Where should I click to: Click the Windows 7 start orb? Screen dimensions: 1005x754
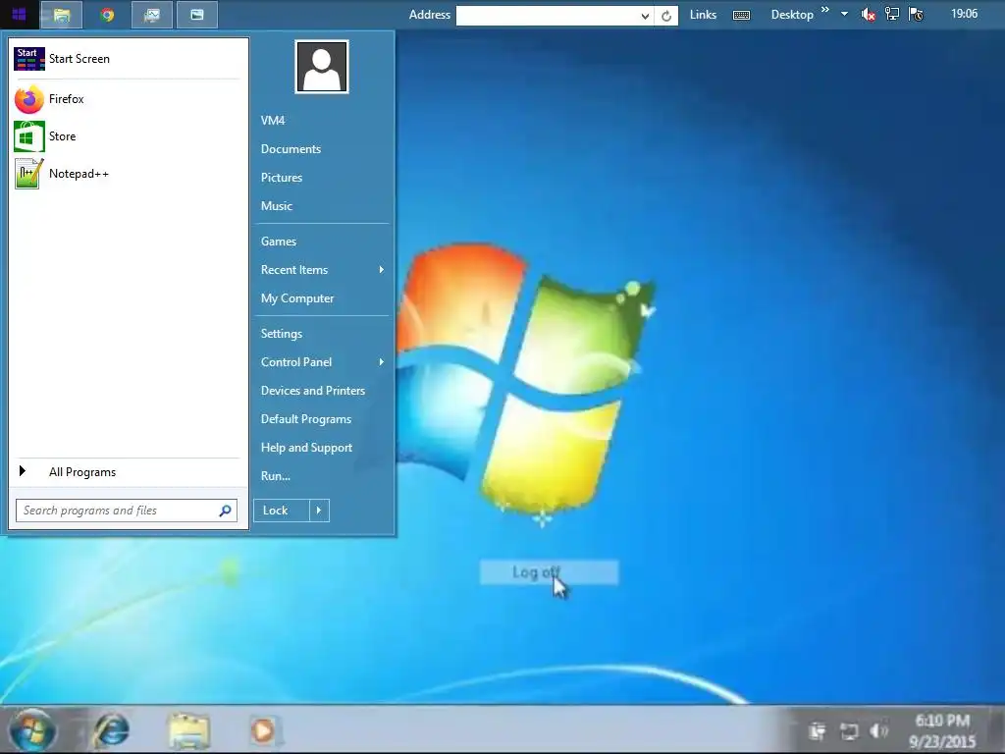tap(31, 730)
